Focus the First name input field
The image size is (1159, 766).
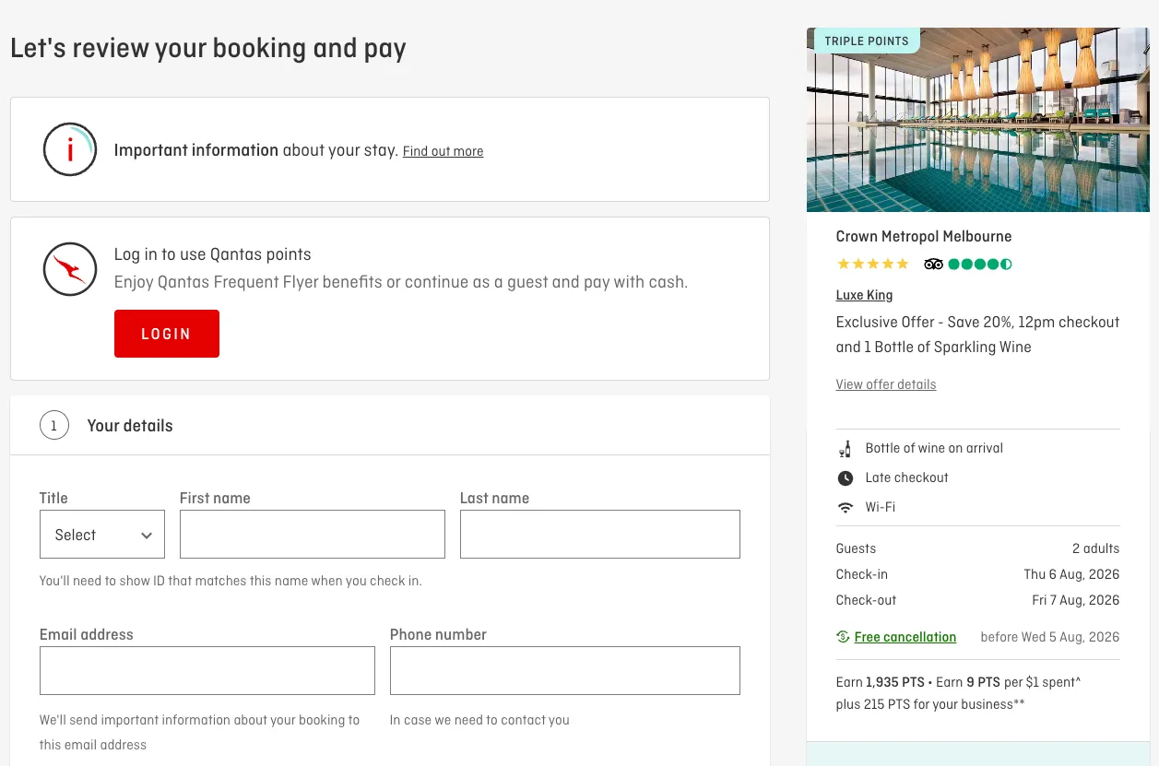coord(313,535)
